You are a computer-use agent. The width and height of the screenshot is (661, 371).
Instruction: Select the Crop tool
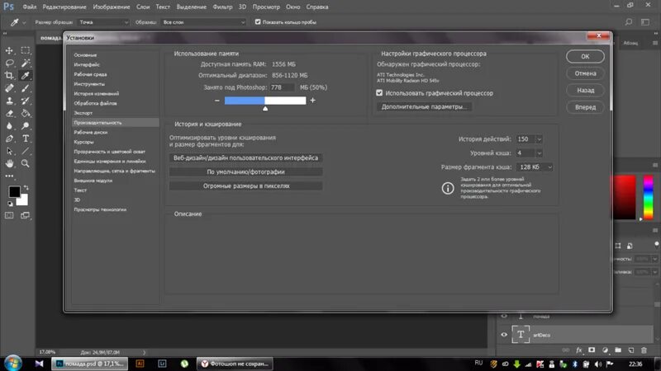(9, 76)
